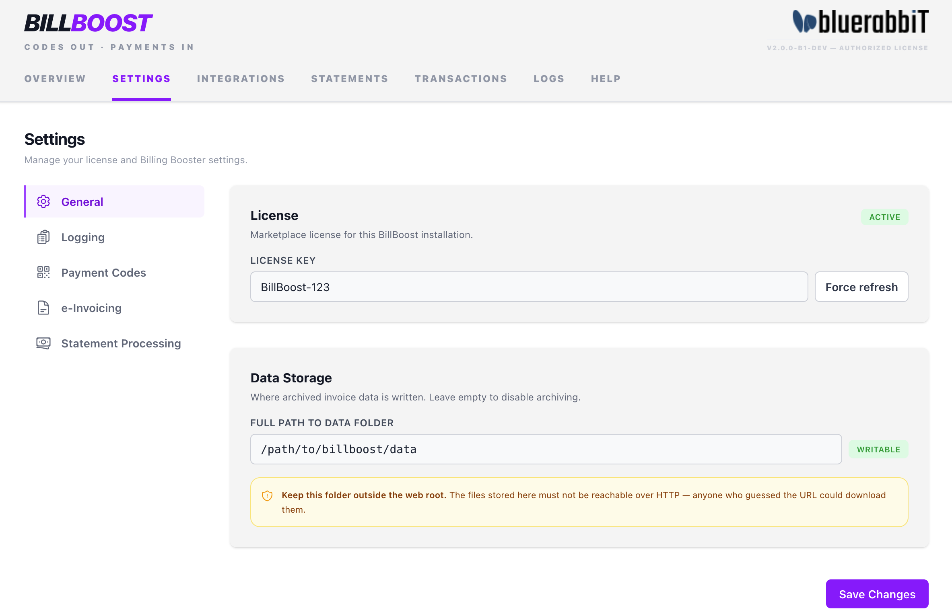Click the bluerabbit logo
952x616 pixels.
[x=860, y=22]
